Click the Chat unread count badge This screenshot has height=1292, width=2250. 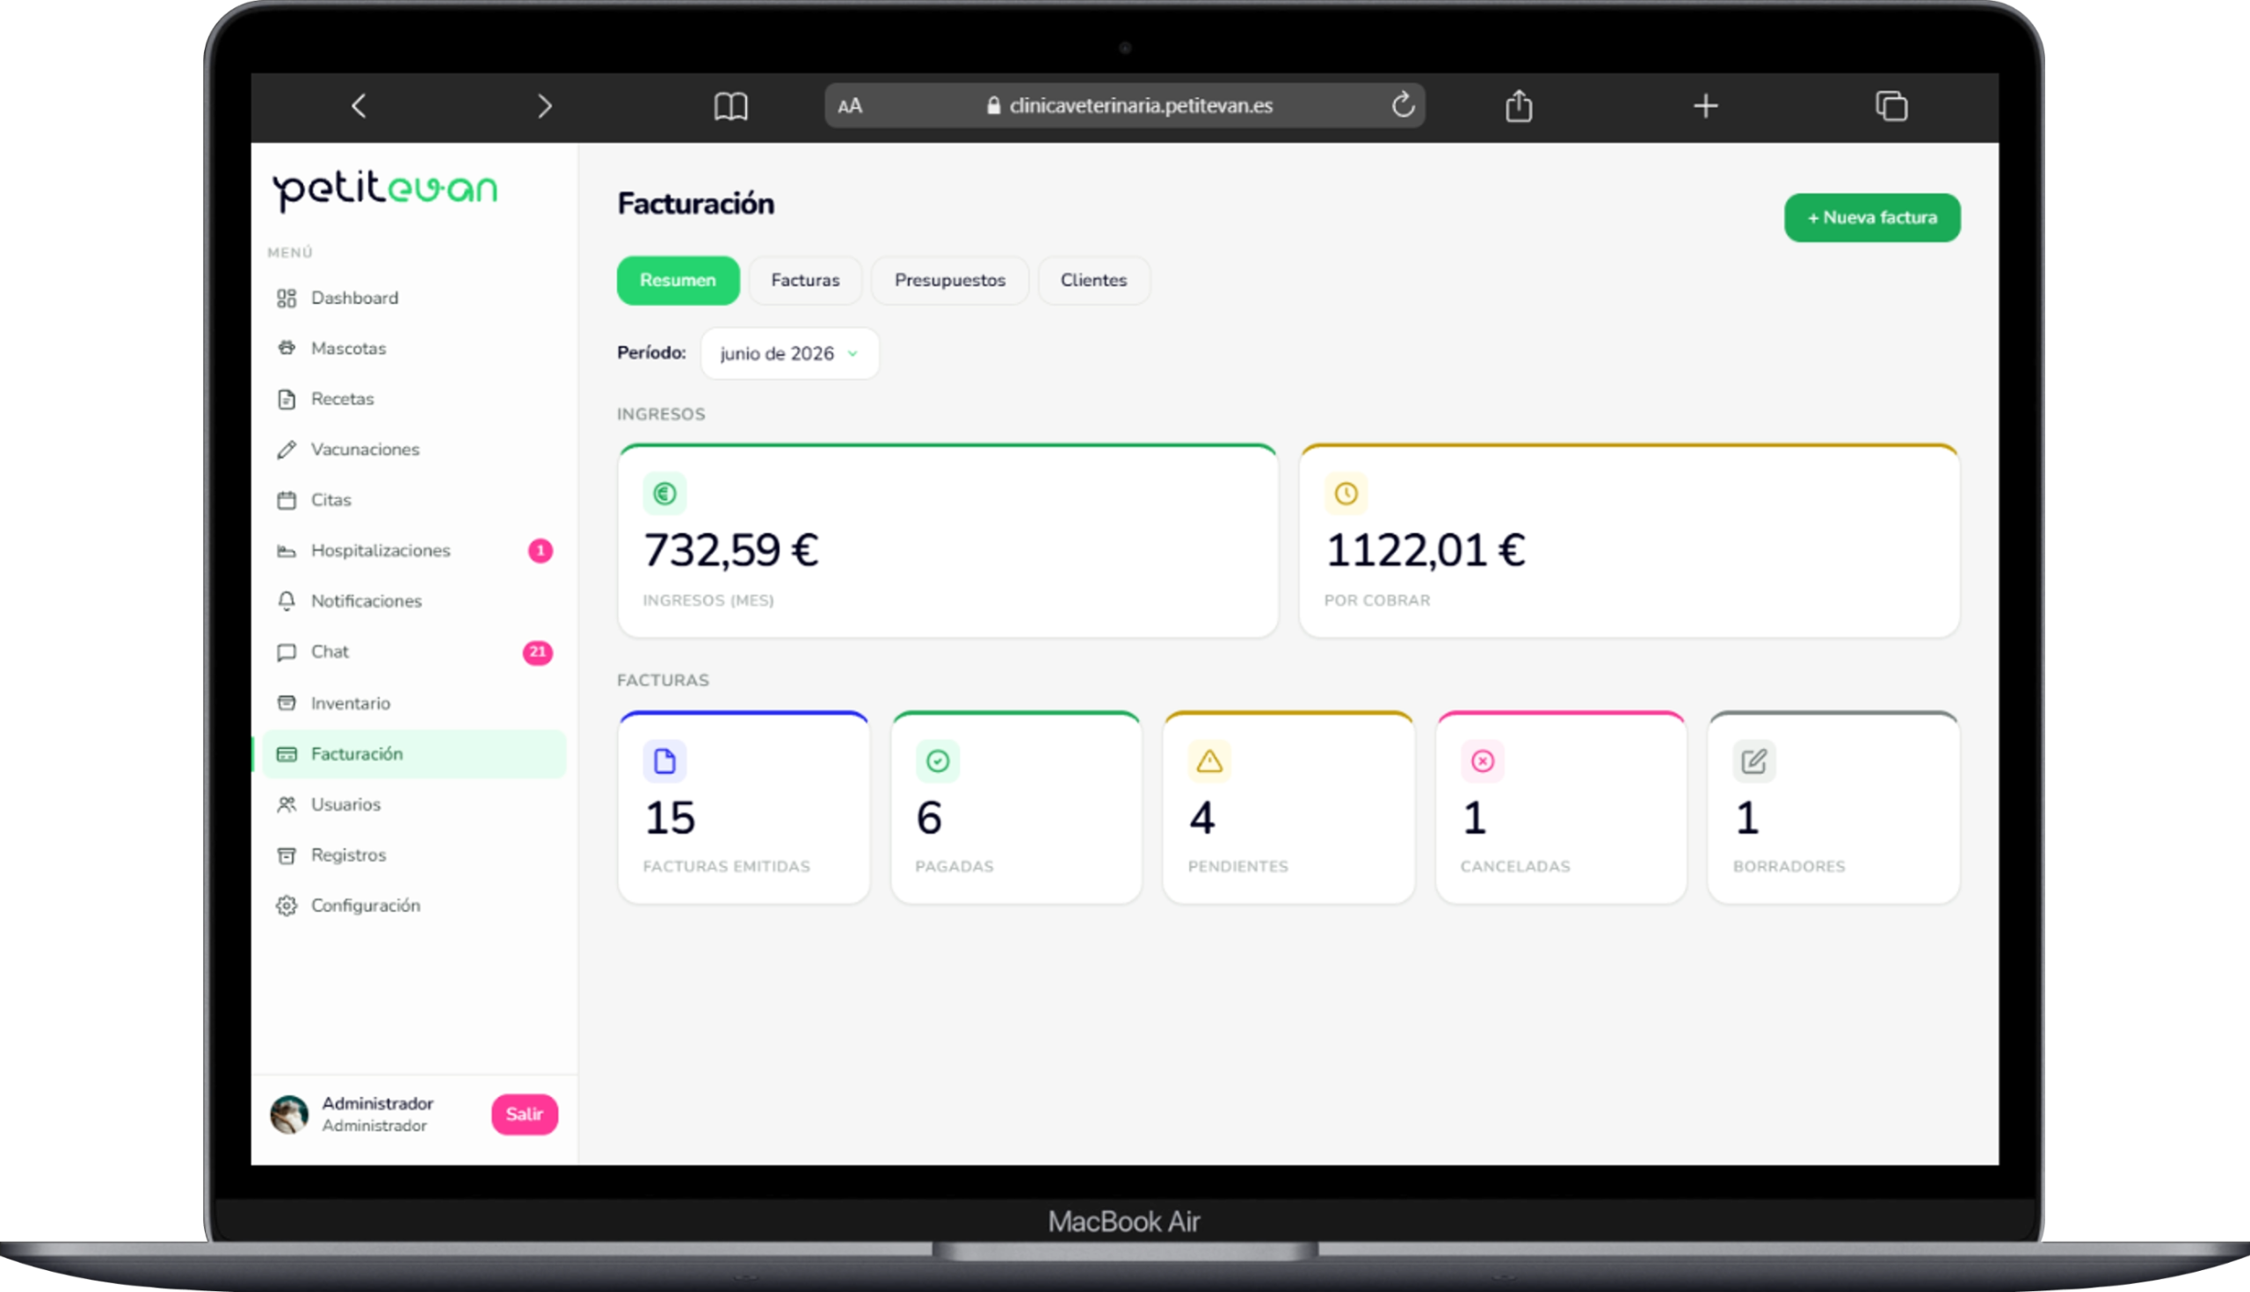(x=537, y=652)
